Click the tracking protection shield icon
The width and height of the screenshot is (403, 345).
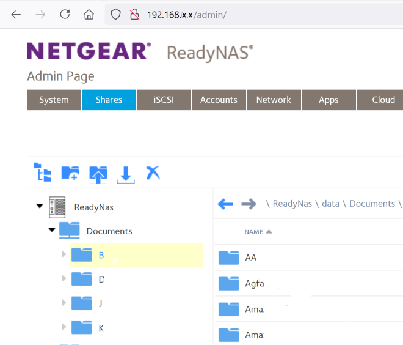click(x=115, y=15)
